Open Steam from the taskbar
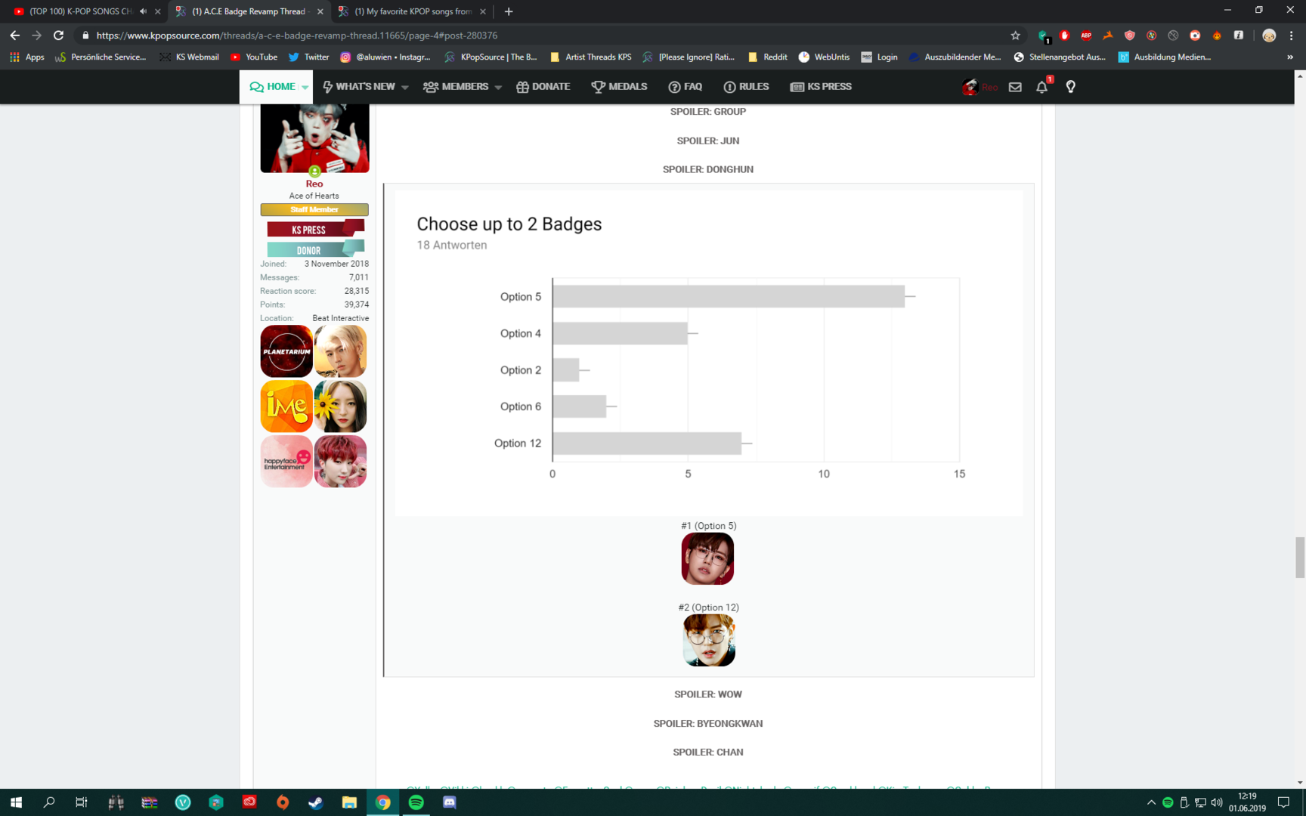 pos(316,802)
